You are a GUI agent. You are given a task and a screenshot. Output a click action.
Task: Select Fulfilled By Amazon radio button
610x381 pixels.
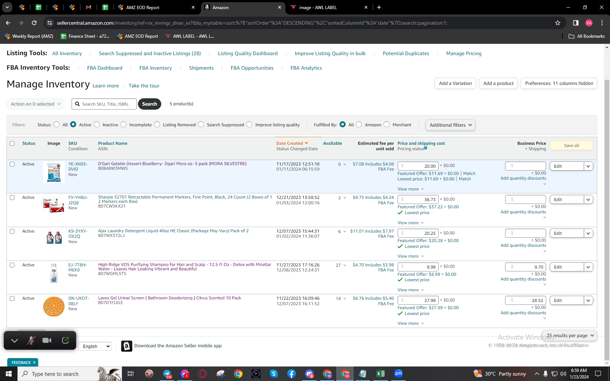coord(359,124)
